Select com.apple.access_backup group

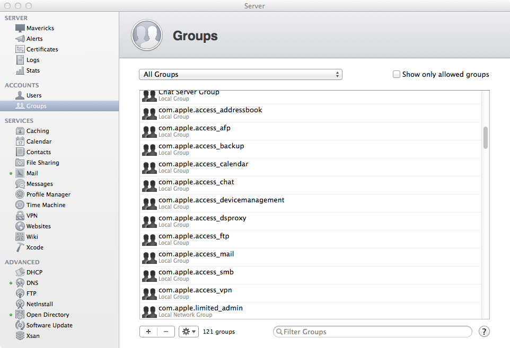pos(311,149)
